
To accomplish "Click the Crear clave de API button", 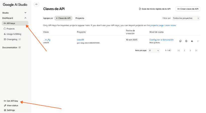I will [x=188, y=9].
